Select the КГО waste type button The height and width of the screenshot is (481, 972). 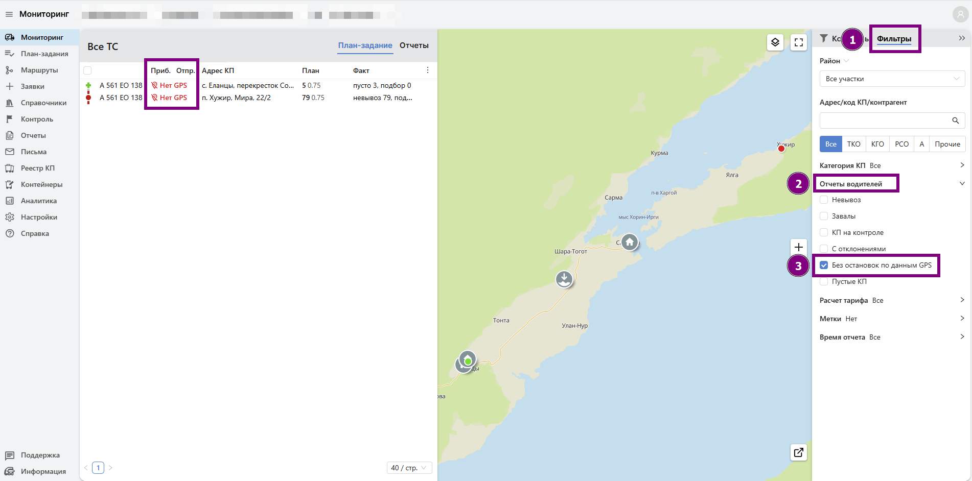(877, 144)
